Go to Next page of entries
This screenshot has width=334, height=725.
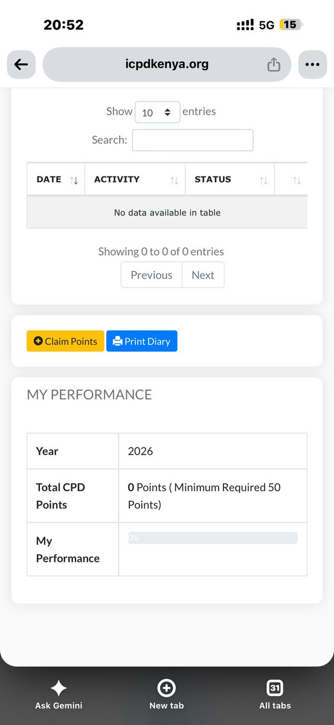pos(203,275)
